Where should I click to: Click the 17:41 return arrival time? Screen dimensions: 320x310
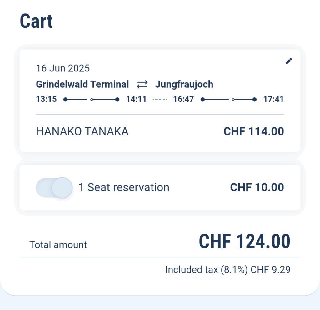273,99
